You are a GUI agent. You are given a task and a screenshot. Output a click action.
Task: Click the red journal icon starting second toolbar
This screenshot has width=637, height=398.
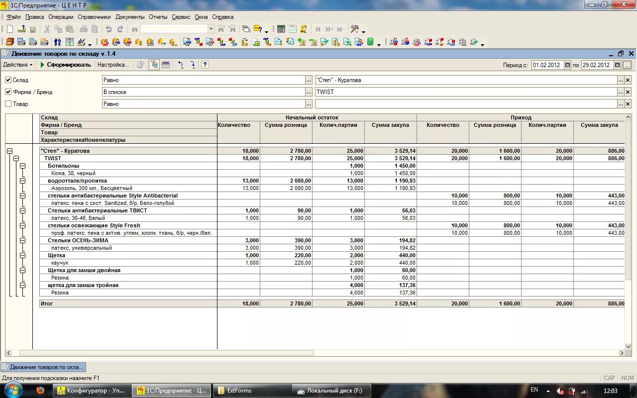(9, 42)
